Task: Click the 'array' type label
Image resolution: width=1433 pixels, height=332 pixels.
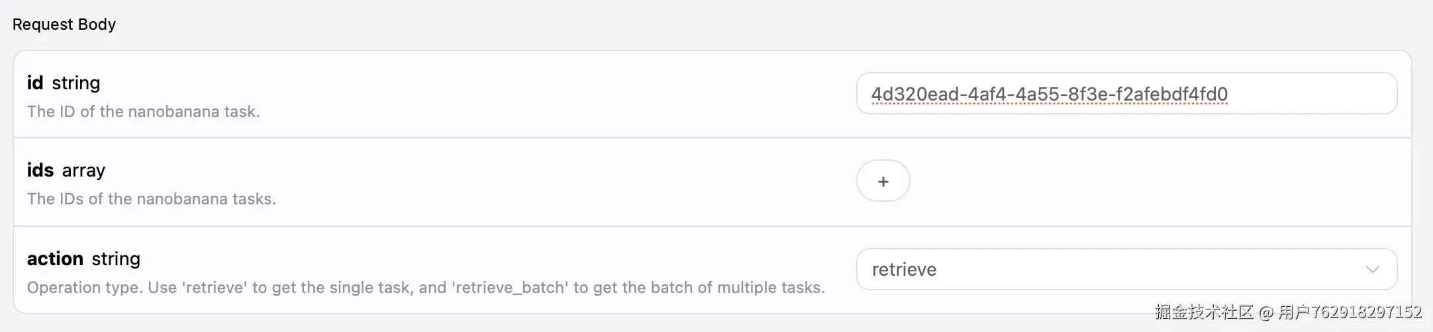Action: (83, 171)
